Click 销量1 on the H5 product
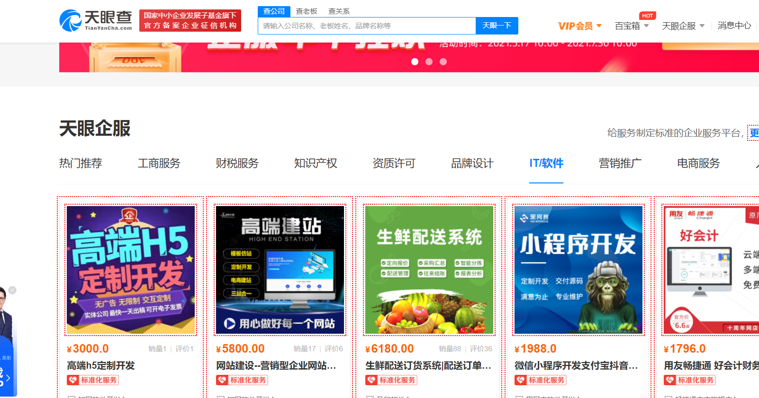Screen dimensions: 759x398 (x=157, y=349)
